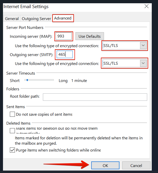Click the 'Incoming server (IMAP):' label
The image size is (158, 173).
coord(31,36)
